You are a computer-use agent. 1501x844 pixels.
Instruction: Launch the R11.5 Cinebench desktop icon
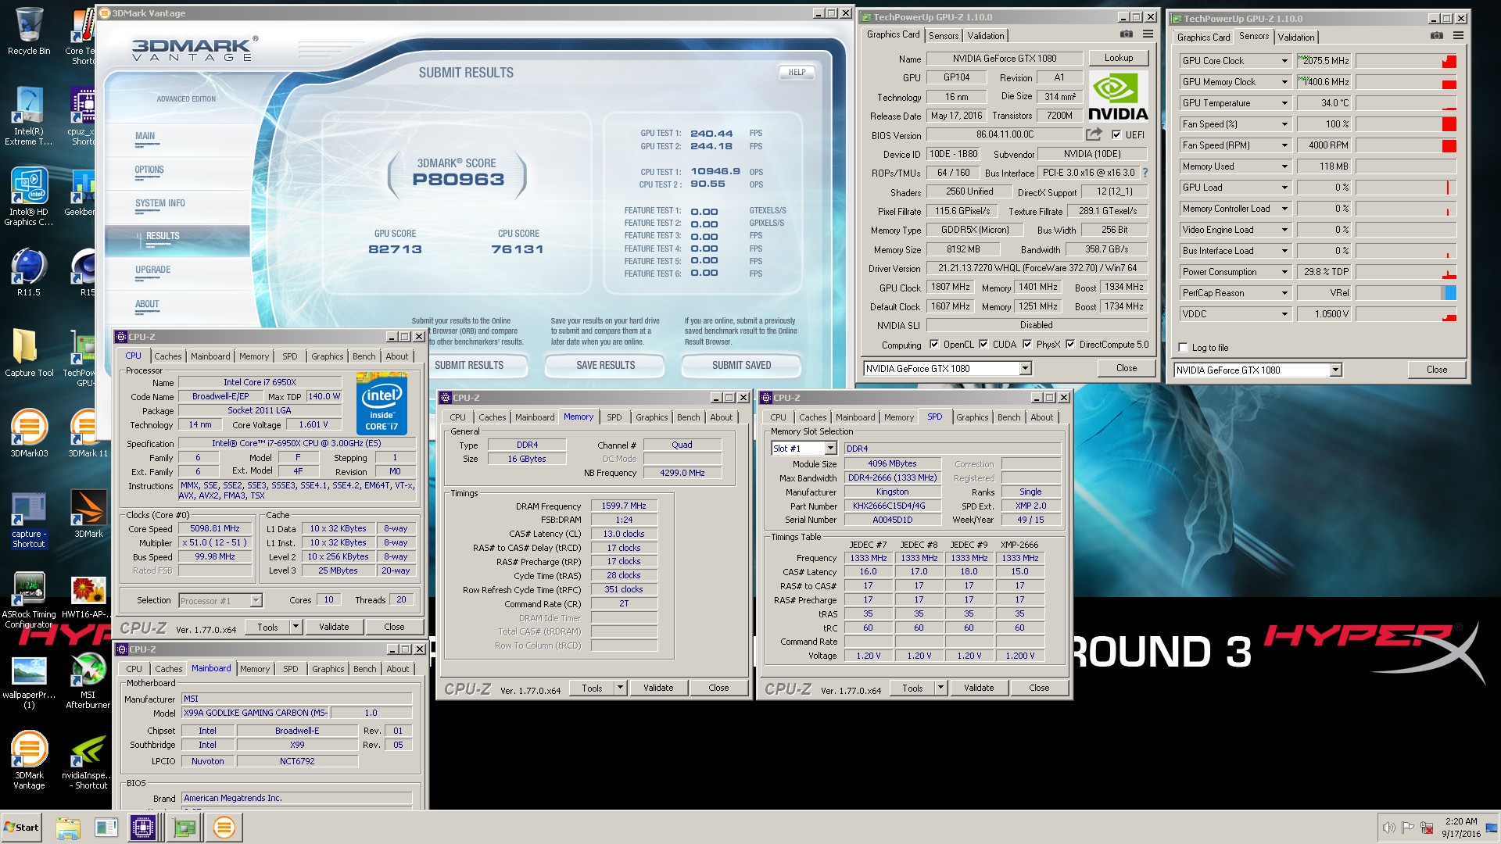(29, 272)
